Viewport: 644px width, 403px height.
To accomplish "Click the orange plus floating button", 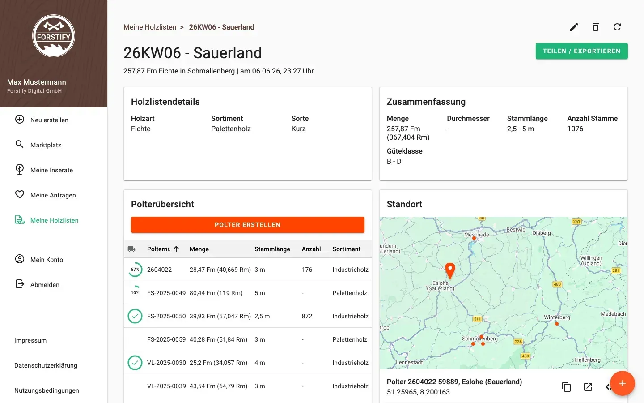I will pos(623,383).
